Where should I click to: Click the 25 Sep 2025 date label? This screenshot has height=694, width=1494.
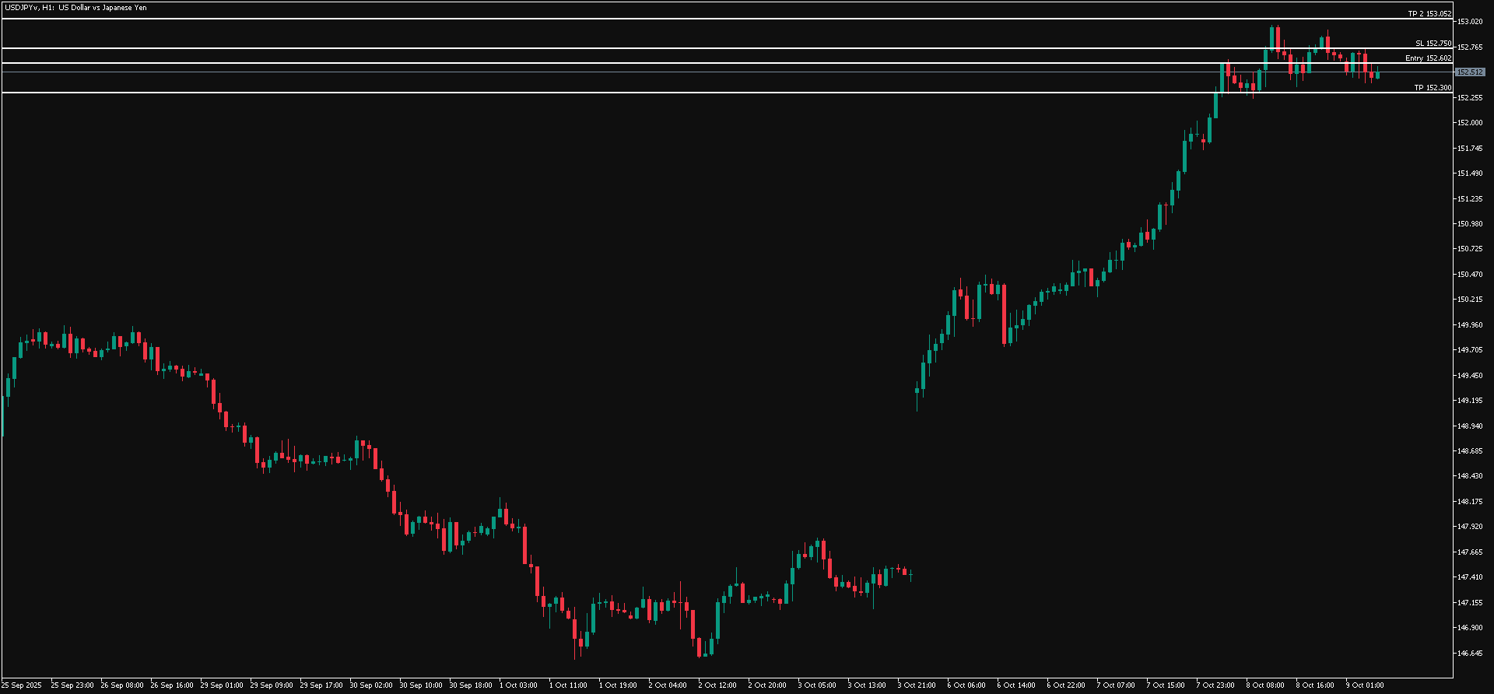pyautogui.click(x=22, y=685)
